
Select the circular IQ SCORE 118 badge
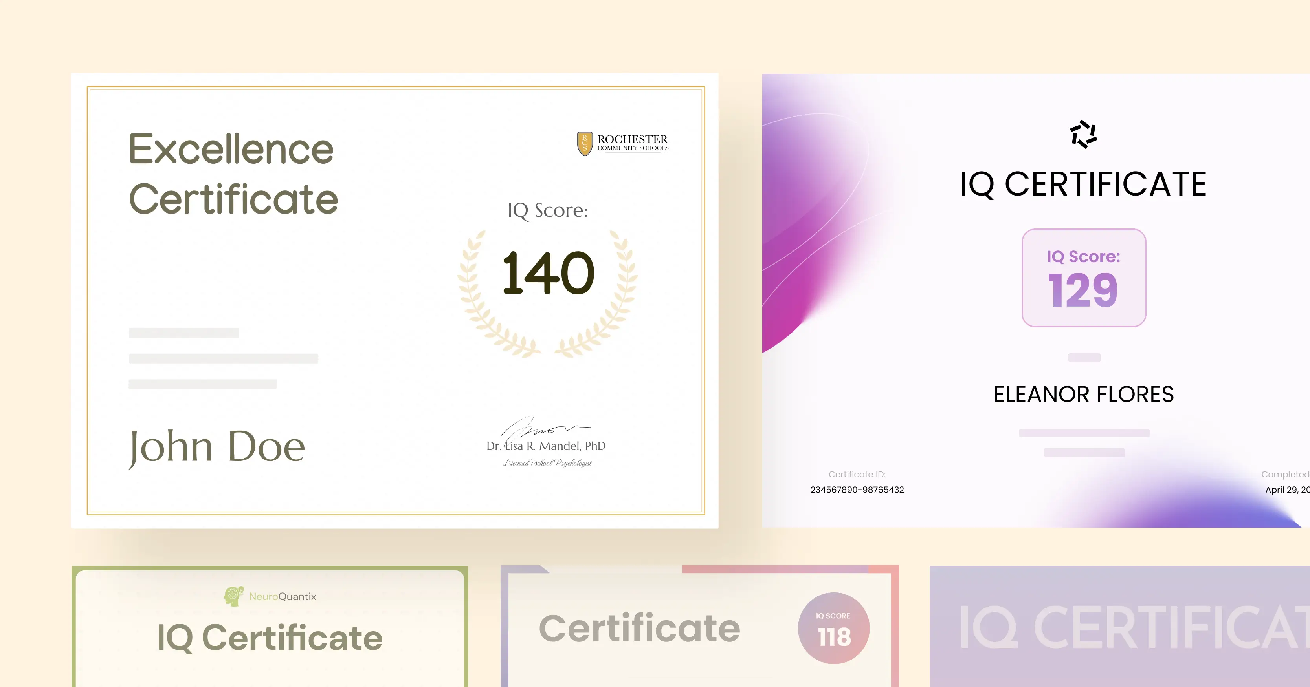(x=833, y=628)
